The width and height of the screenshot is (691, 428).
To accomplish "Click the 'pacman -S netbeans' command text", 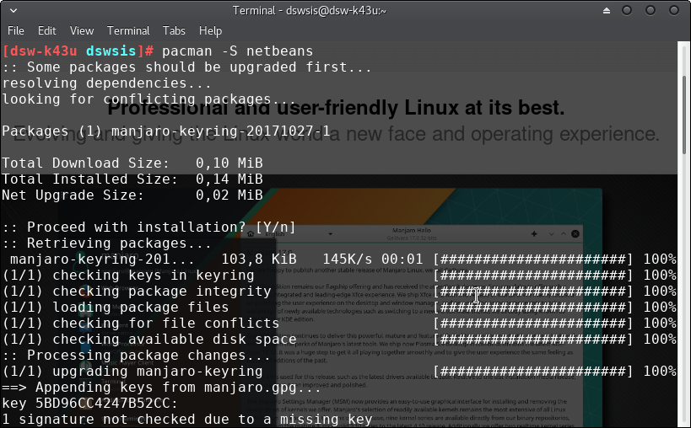I will [237, 51].
